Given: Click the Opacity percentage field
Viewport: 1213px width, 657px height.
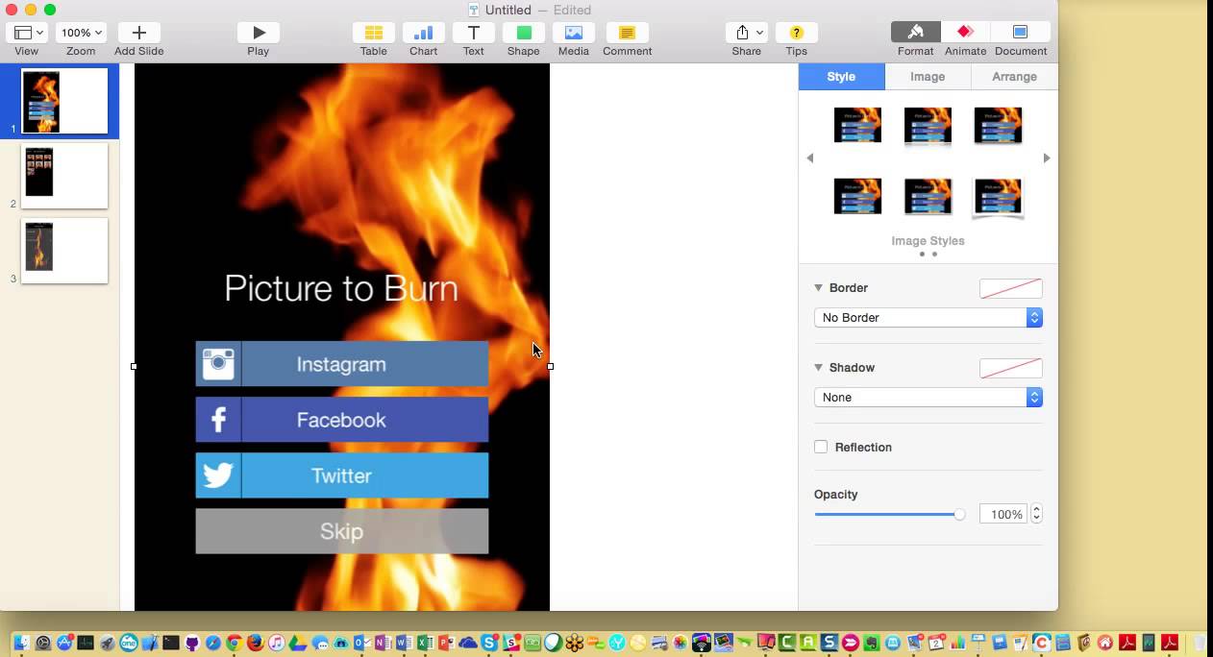Looking at the screenshot, I should tap(1003, 515).
